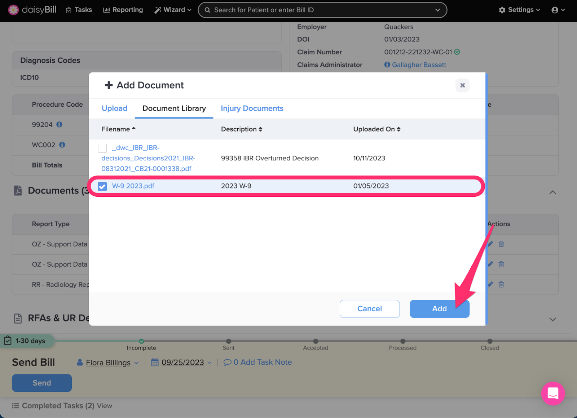Click the WC002 info icon

62,144
